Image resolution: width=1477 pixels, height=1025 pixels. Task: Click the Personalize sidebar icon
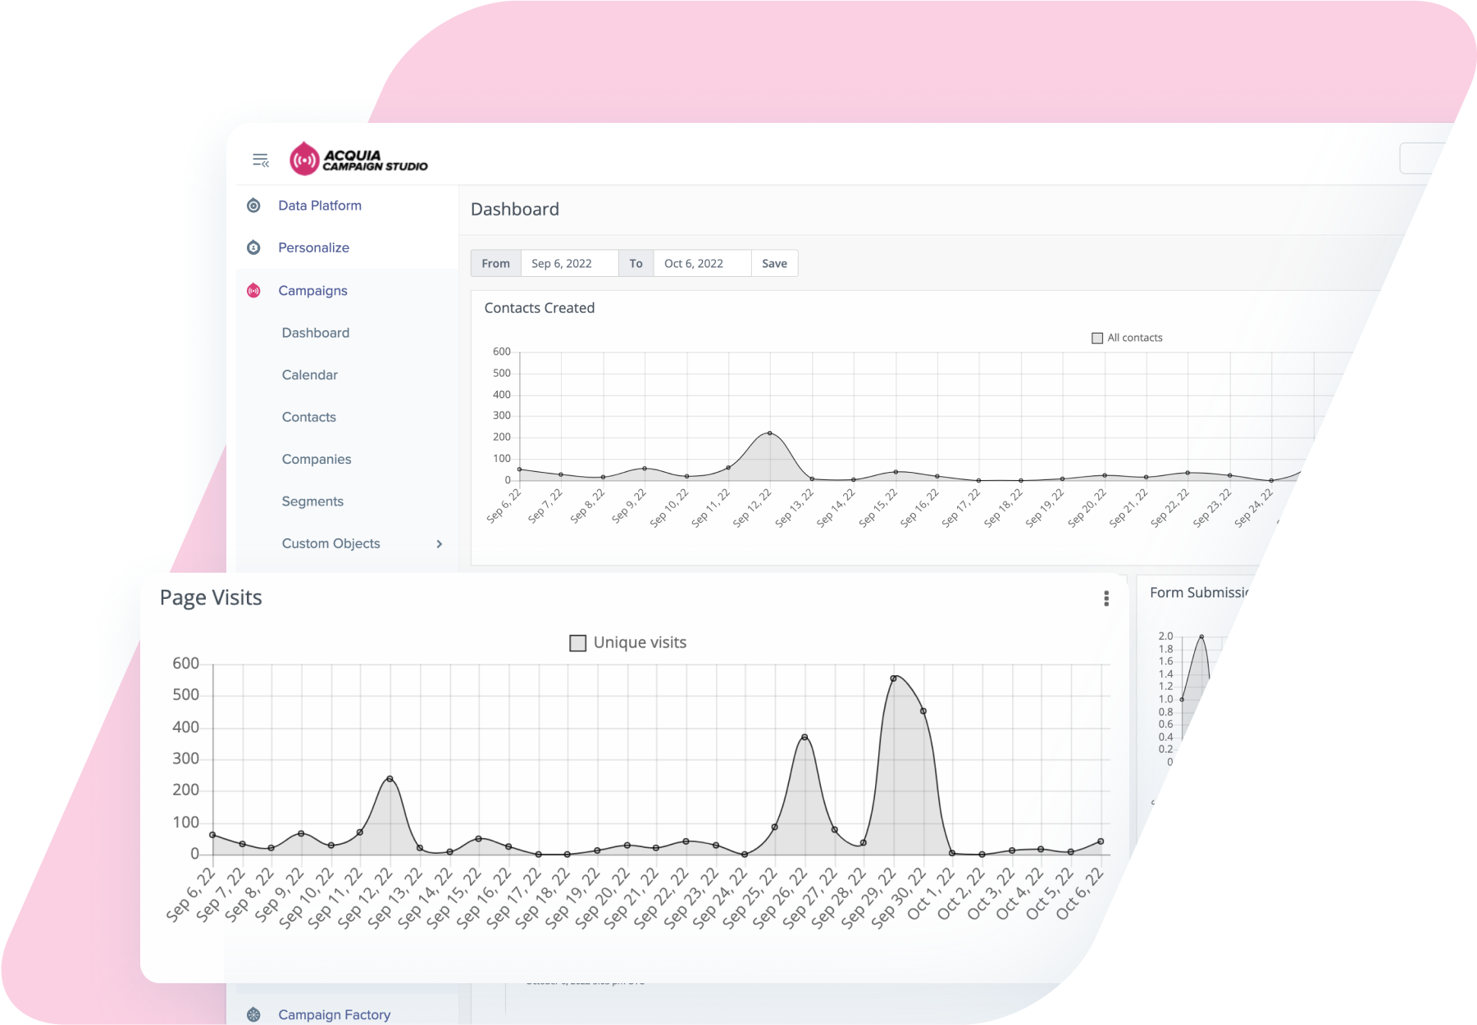254,247
